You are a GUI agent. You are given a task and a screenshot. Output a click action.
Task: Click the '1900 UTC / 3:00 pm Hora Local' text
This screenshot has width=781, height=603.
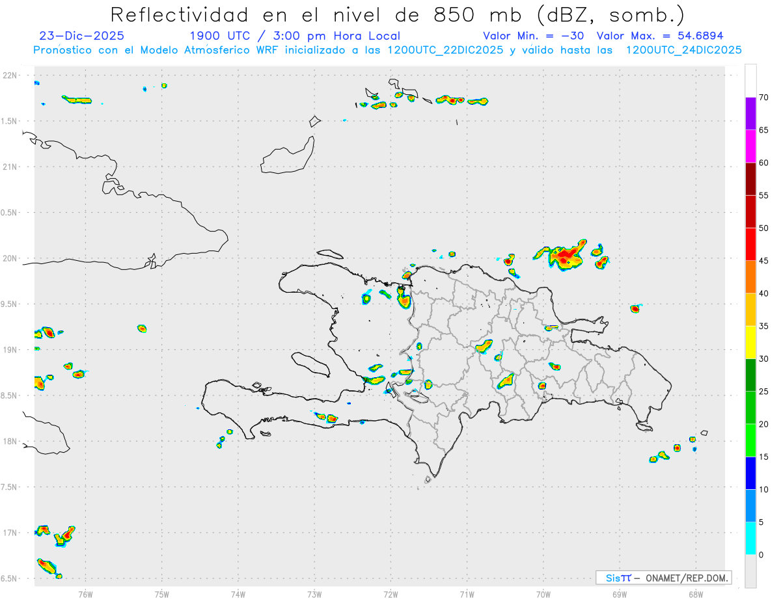point(295,36)
